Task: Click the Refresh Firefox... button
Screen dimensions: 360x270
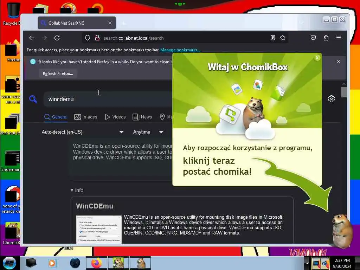Action: point(58,73)
